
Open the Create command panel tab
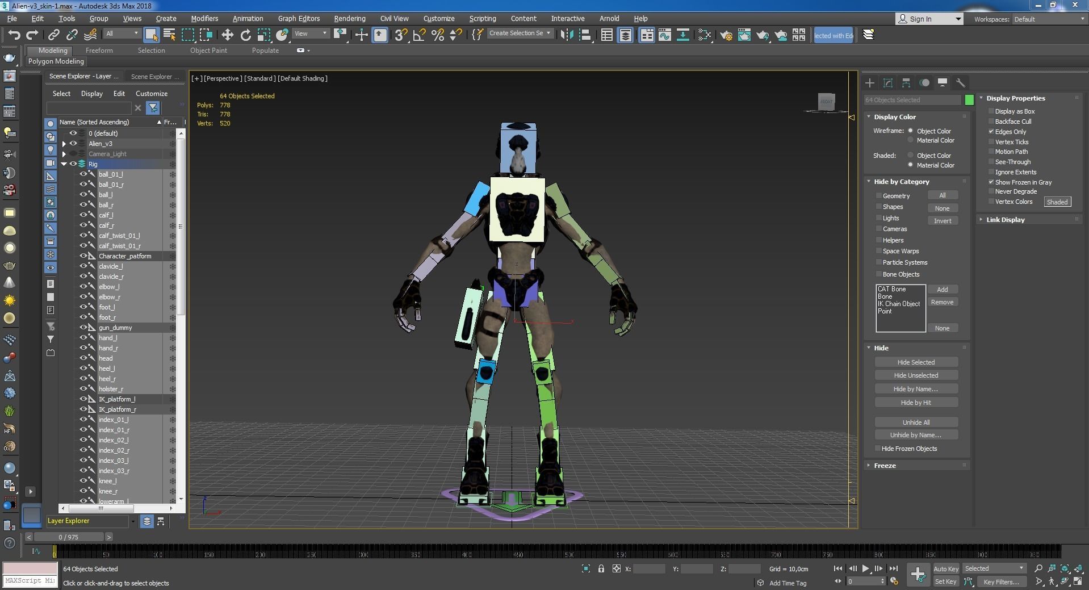[x=870, y=83]
